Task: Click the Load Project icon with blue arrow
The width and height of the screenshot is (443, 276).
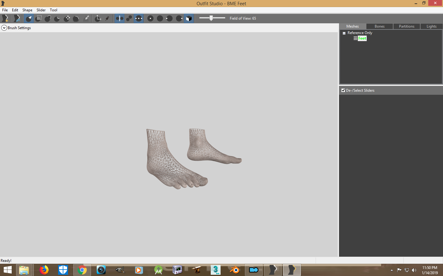Action: coord(17,18)
